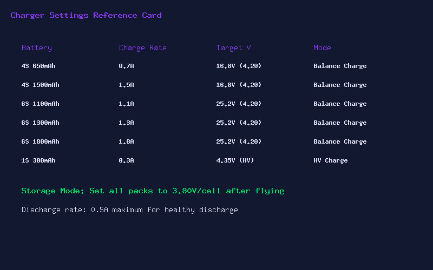433x270 pixels.
Task: Select the '0.3A' charge rate value
Action: (x=127, y=160)
